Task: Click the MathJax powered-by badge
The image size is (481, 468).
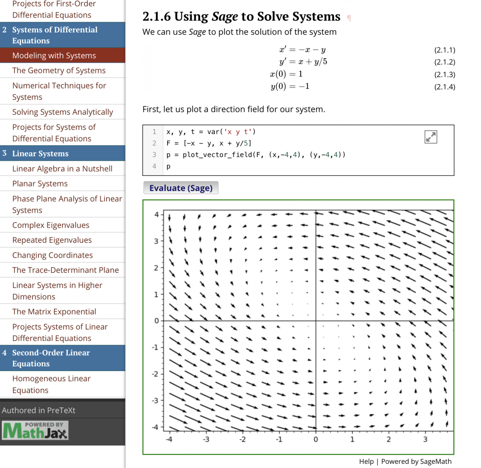Action: (x=35, y=430)
